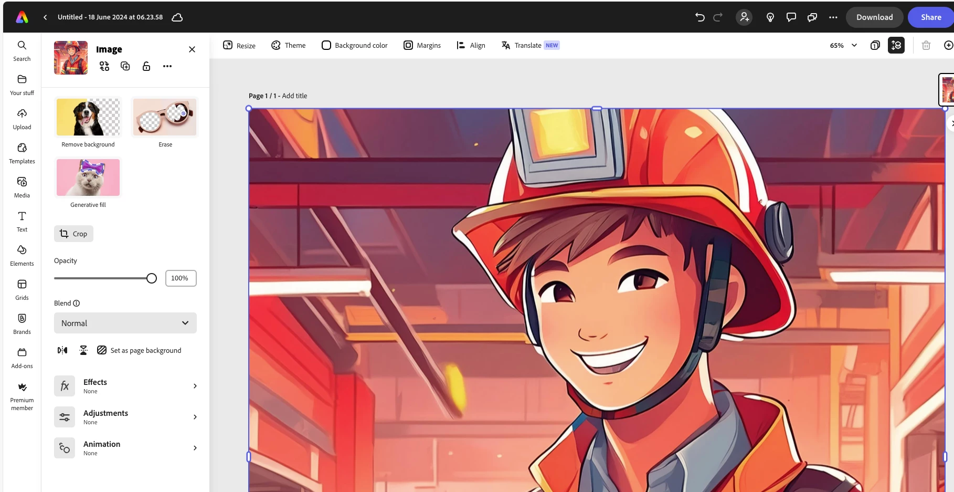Select the page thumbnail at the right edge
Image resolution: width=954 pixels, height=492 pixels.
click(947, 90)
